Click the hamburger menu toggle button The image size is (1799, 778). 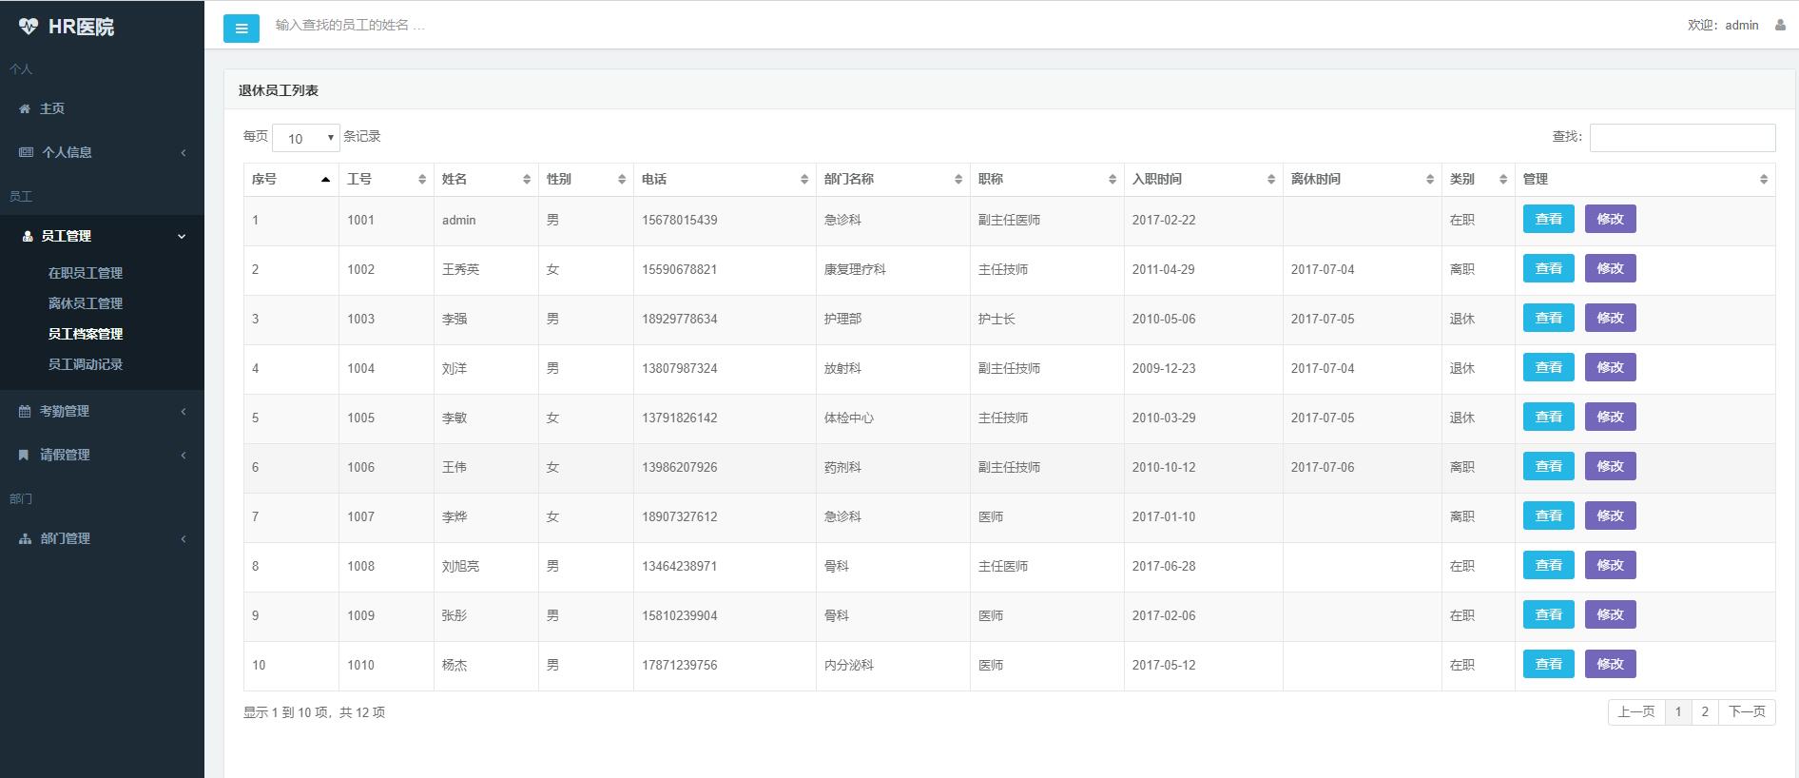tap(241, 29)
